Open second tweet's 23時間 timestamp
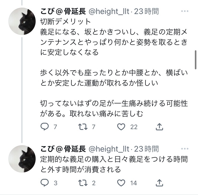The height and width of the screenshot is (195, 198). 146,149
